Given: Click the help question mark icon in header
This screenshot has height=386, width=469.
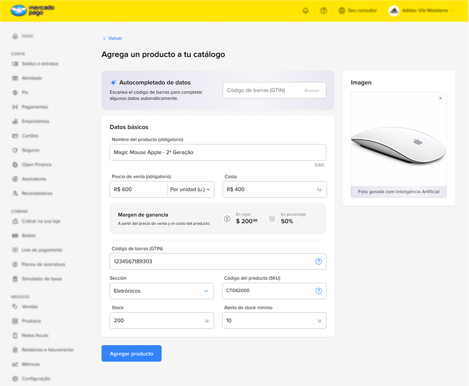Looking at the screenshot, I should [323, 11].
